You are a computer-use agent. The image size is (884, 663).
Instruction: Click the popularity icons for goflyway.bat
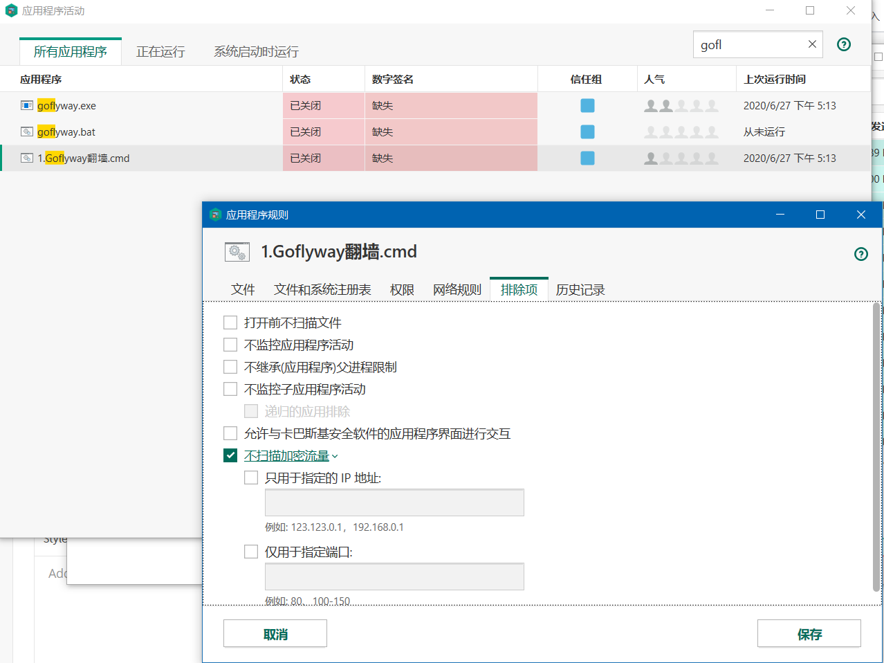681,132
